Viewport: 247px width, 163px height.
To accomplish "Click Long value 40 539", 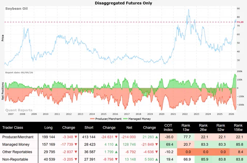I will click(x=49, y=159).
